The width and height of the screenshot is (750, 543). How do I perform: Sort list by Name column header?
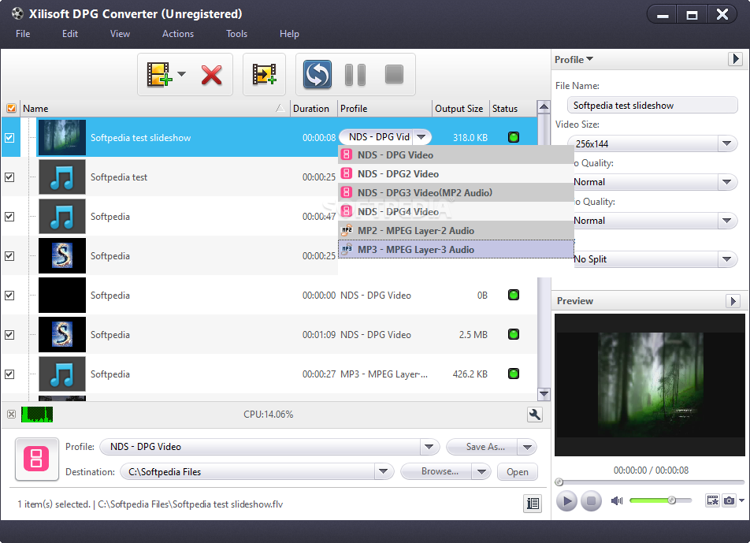pos(154,109)
